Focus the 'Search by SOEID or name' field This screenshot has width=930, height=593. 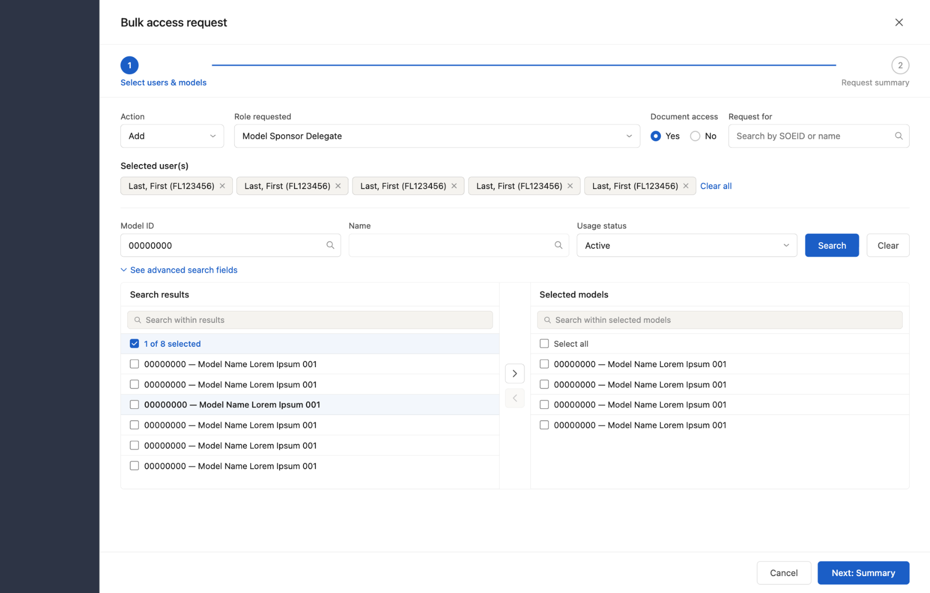click(x=819, y=136)
